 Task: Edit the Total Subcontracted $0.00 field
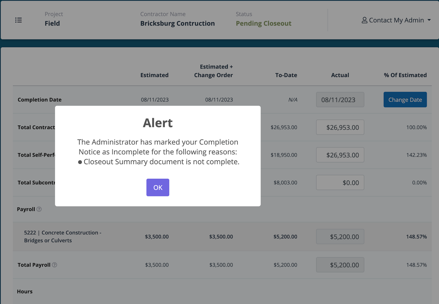click(340, 183)
